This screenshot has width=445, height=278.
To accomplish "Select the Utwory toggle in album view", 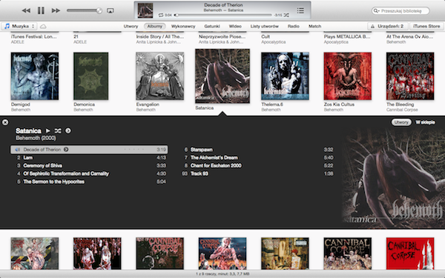I will [x=401, y=122].
